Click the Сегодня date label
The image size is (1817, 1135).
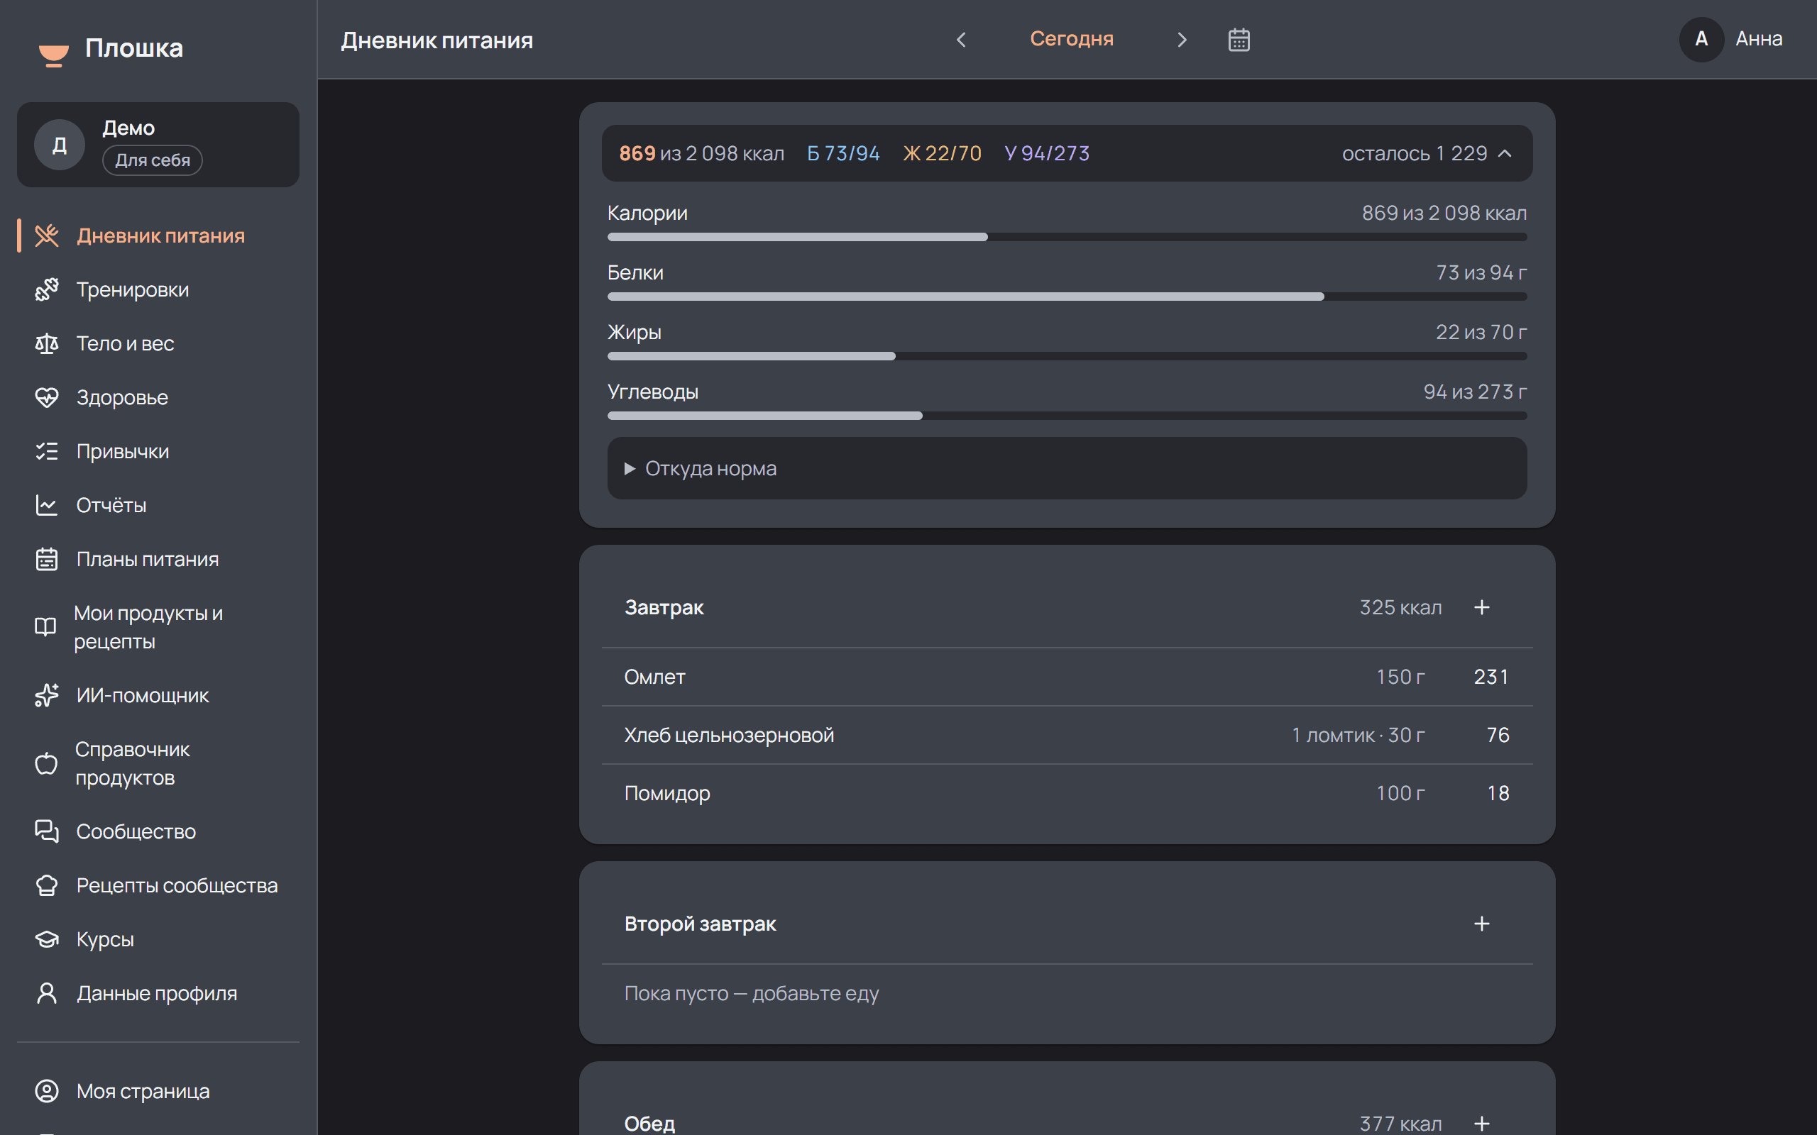coord(1072,39)
